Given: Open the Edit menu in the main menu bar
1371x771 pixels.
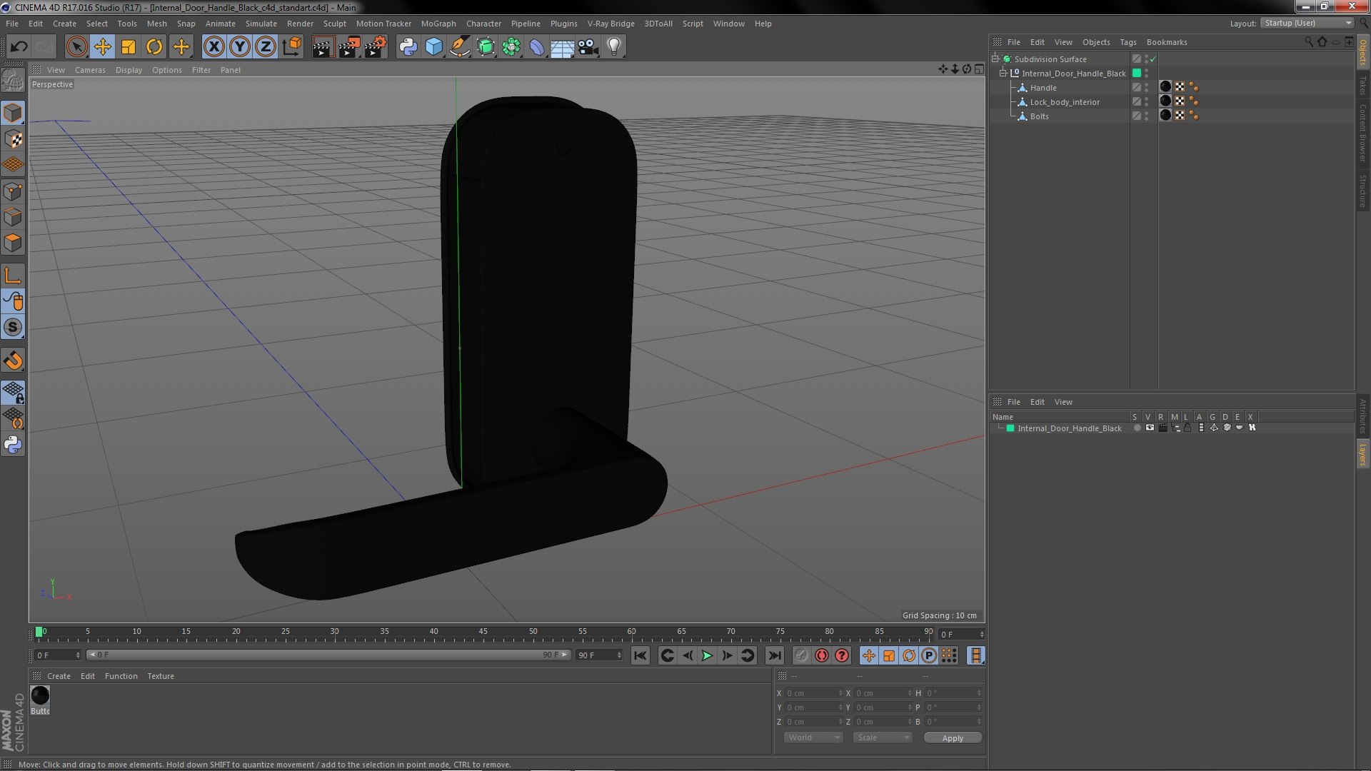Looking at the screenshot, I should click(36, 24).
